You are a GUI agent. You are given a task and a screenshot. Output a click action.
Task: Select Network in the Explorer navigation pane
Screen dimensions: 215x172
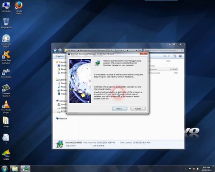click(62, 118)
